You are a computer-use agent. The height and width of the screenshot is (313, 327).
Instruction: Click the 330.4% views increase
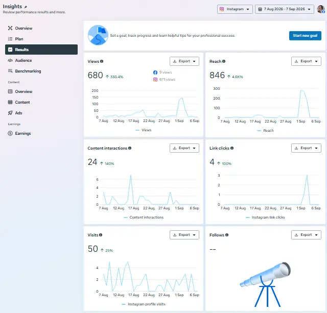click(x=114, y=77)
